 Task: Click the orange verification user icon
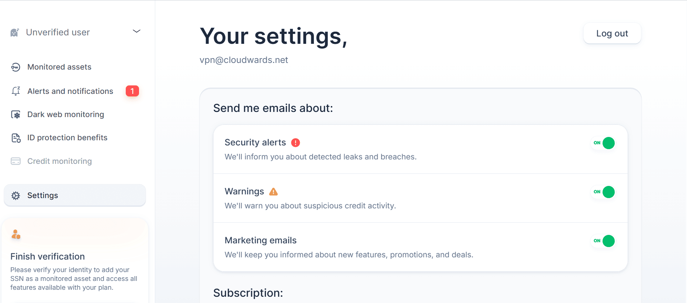(x=16, y=235)
